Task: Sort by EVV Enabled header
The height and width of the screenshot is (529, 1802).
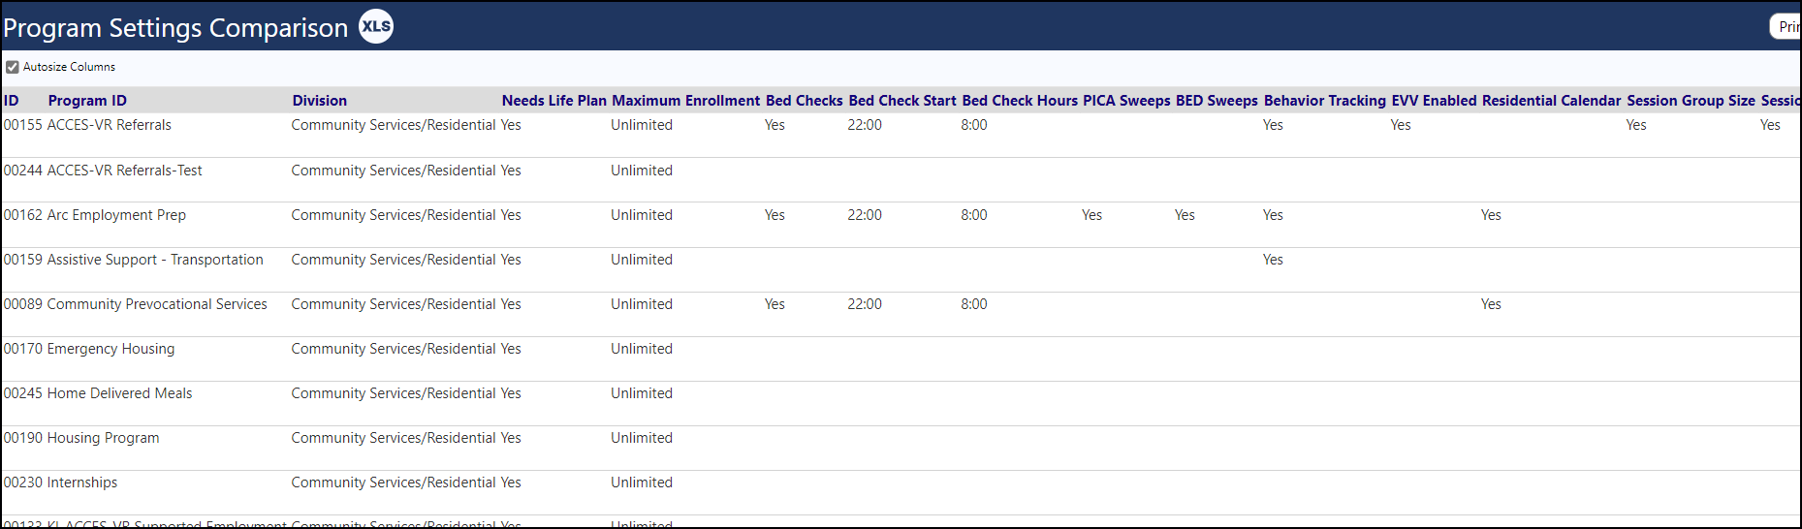Action: [x=1434, y=101]
